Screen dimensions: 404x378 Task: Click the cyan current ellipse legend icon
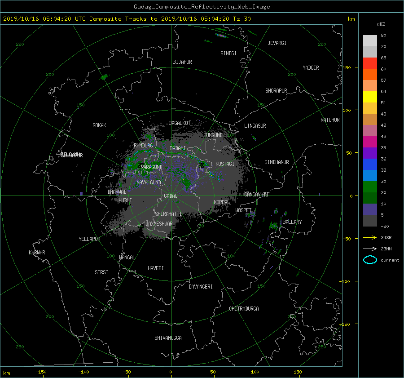[370, 260]
